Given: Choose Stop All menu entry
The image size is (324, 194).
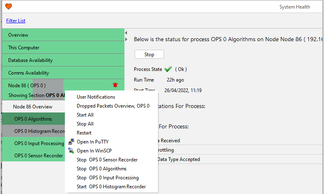Looking at the screenshot, I should click(x=85, y=124).
